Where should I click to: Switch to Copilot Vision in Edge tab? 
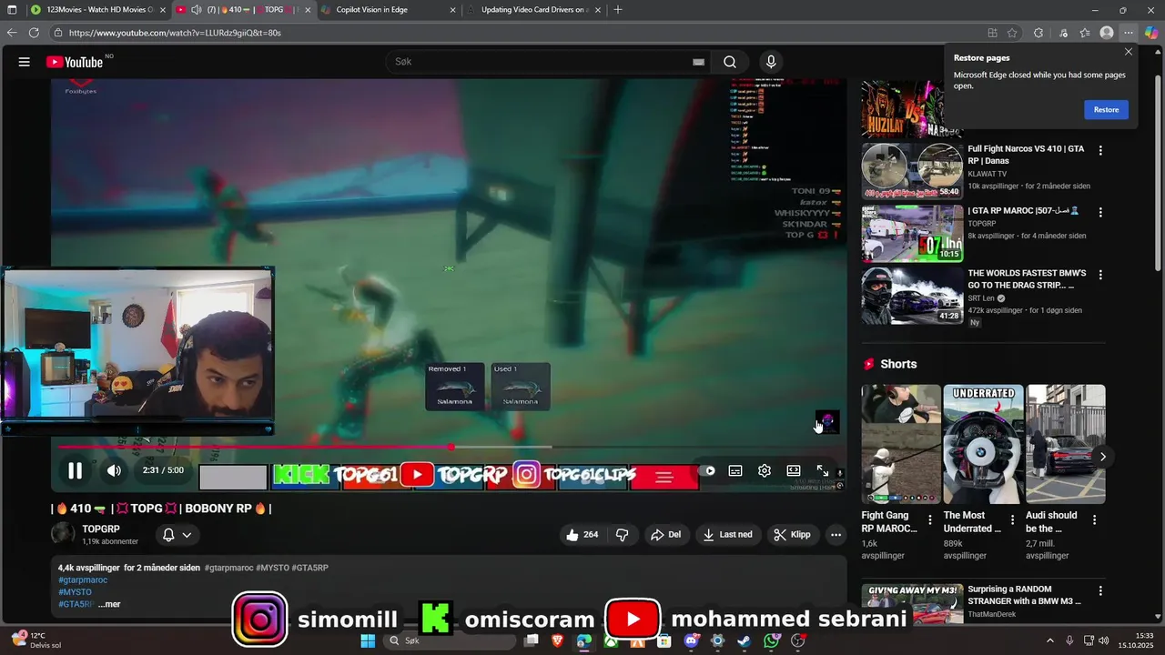(x=389, y=10)
